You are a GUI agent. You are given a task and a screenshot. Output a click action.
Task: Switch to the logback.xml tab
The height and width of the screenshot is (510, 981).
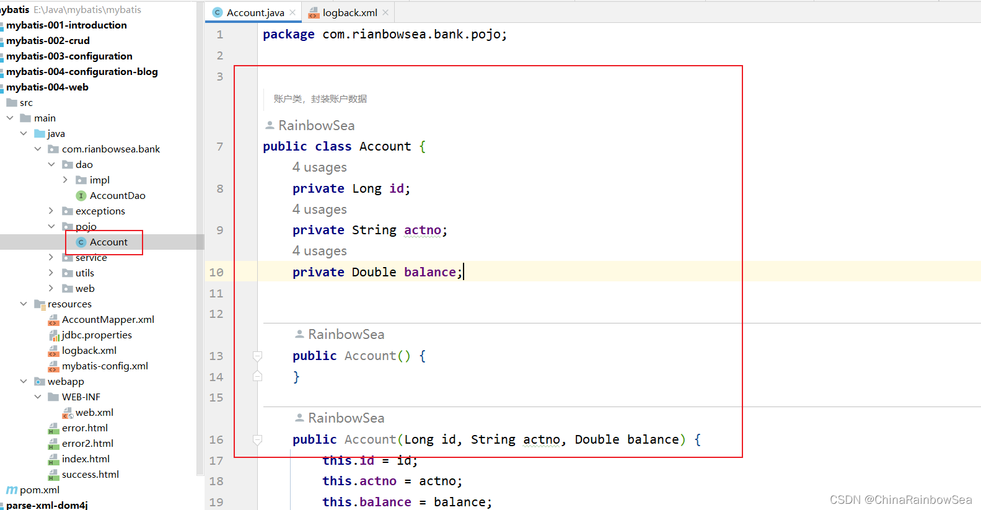pos(350,12)
